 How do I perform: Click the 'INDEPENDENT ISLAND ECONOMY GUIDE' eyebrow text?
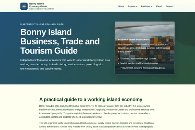[x=42, y=24]
